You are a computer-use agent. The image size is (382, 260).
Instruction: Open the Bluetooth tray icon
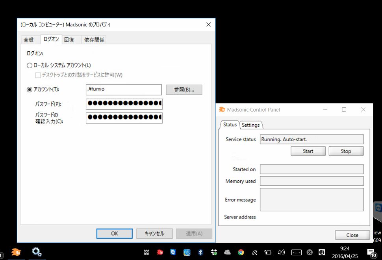[200, 253]
